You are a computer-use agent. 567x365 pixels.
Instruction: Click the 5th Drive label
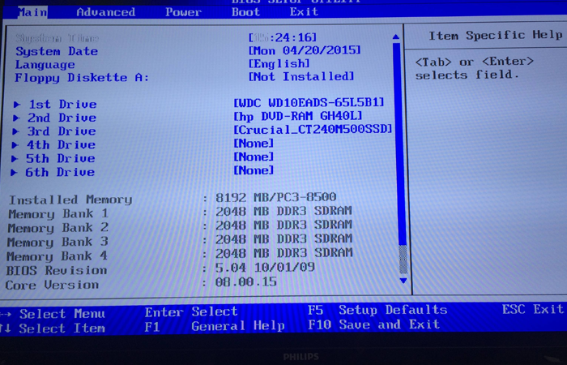pos(60,159)
